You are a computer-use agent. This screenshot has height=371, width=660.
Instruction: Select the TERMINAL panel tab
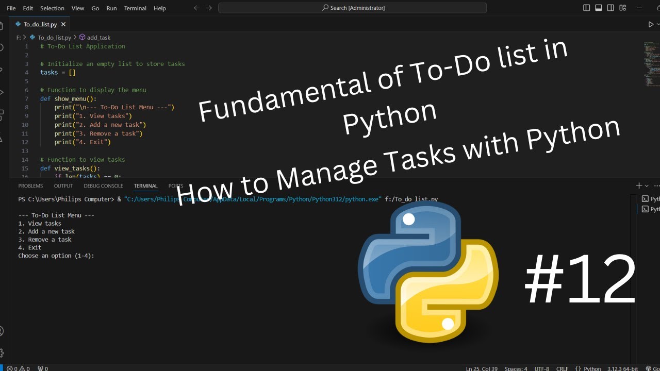click(145, 186)
